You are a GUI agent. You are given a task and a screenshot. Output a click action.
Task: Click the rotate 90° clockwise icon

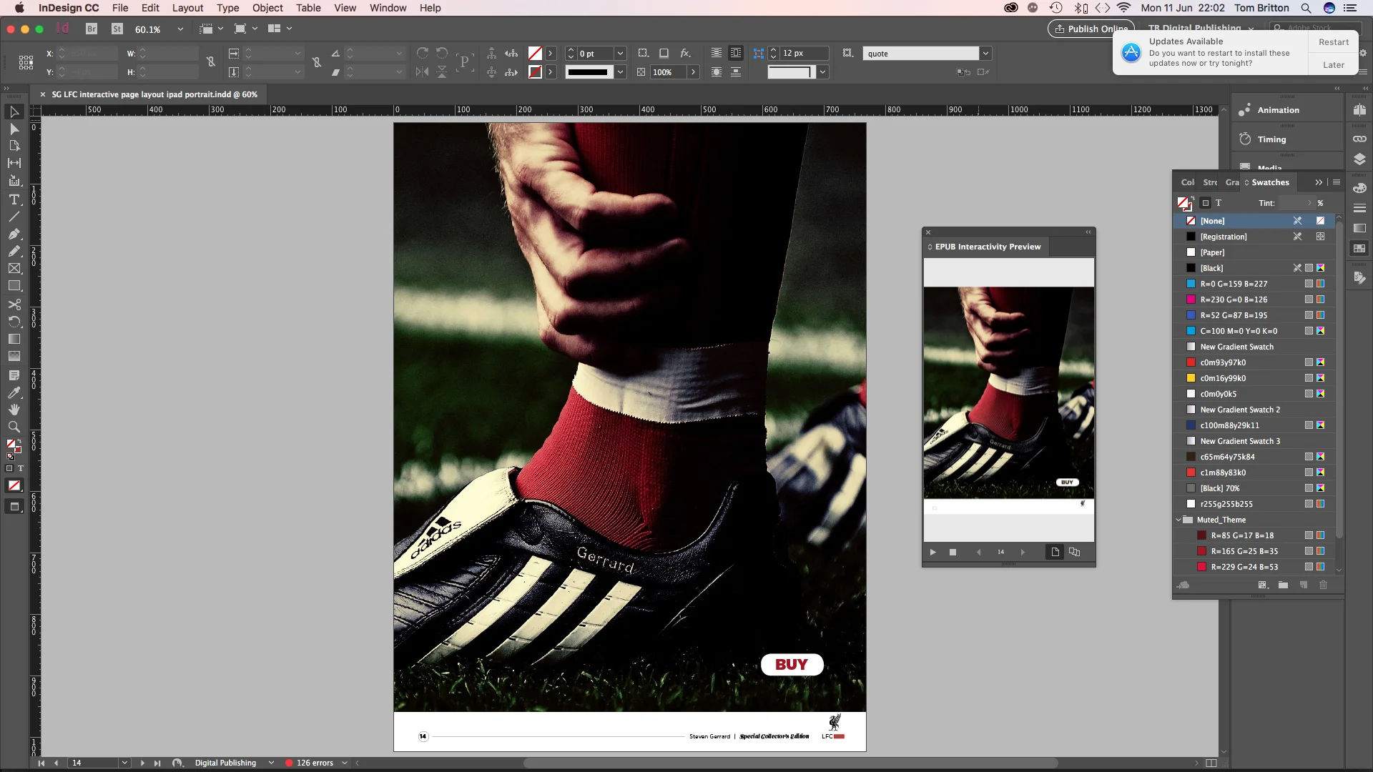click(x=423, y=54)
